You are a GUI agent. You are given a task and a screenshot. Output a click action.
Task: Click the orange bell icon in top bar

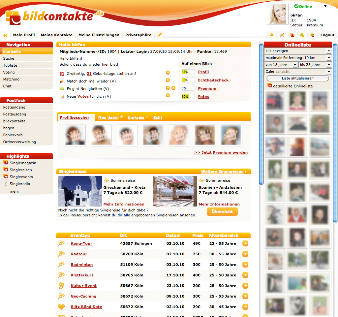[x=272, y=35]
